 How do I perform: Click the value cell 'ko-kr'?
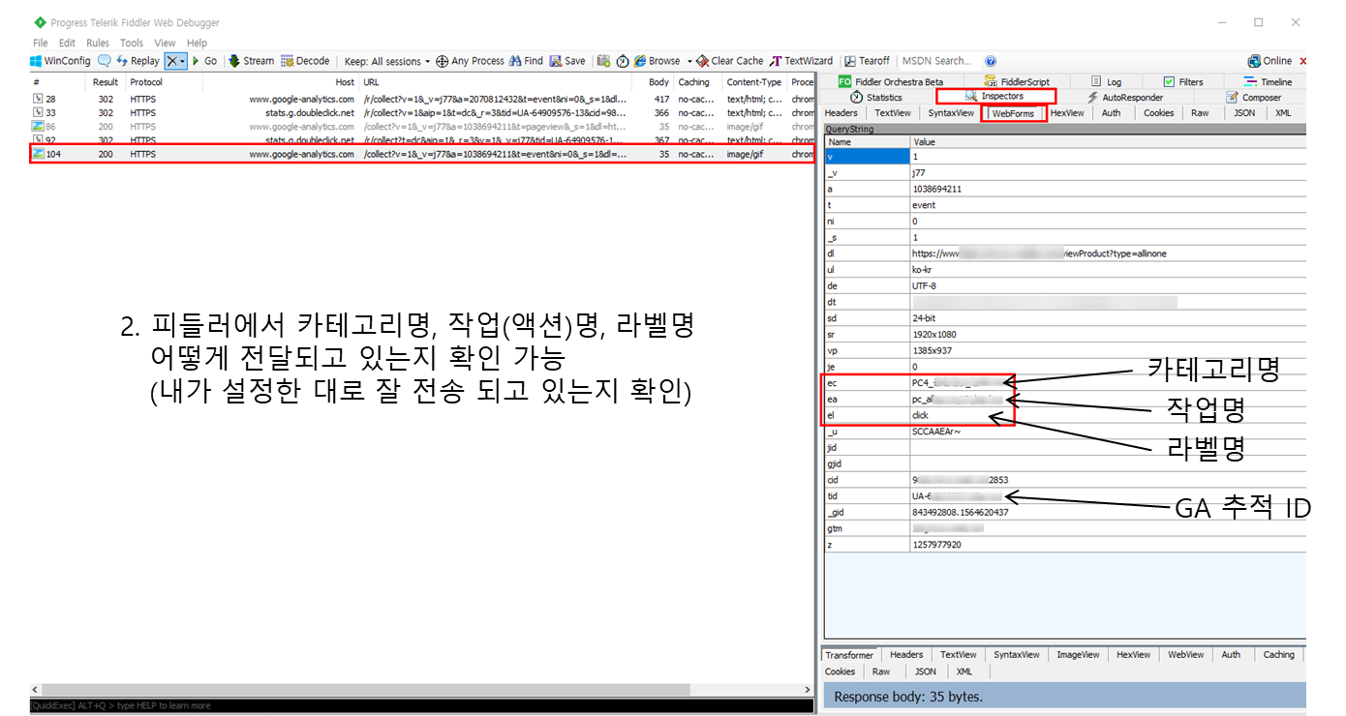[x=1109, y=270]
